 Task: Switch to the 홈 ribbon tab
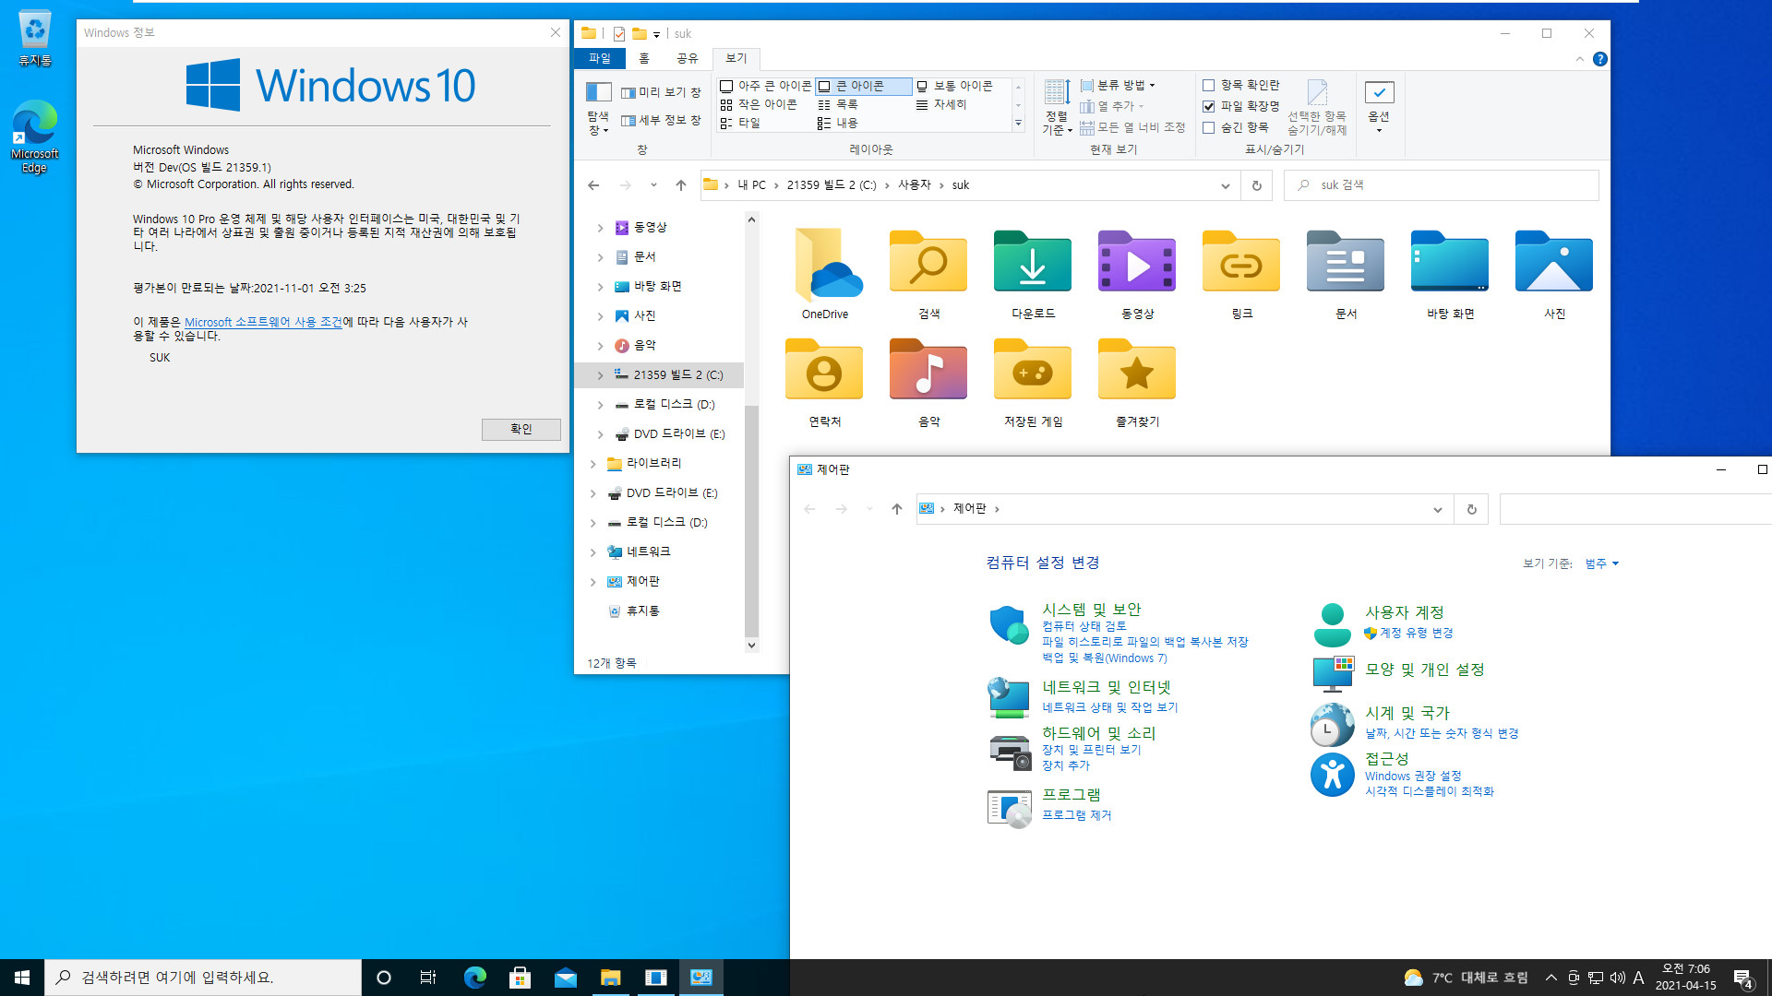(x=644, y=58)
